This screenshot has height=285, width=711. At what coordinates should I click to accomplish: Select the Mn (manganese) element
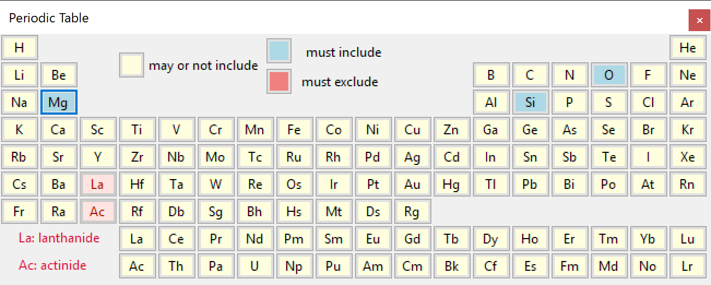tap(255, 129)
